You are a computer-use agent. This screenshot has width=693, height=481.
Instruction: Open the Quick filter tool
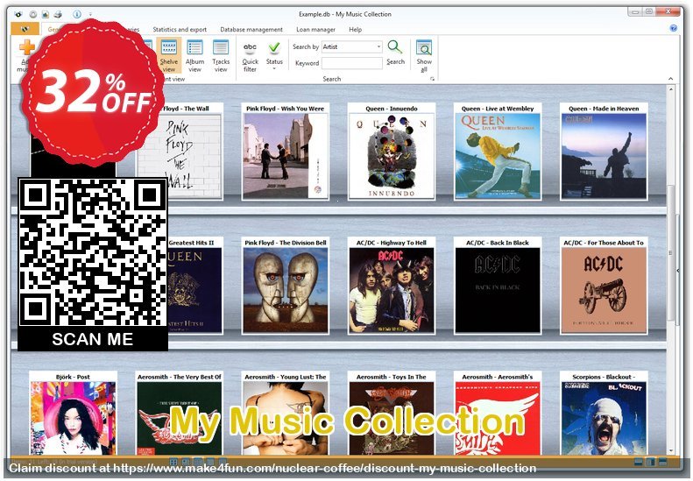(251, 56)
